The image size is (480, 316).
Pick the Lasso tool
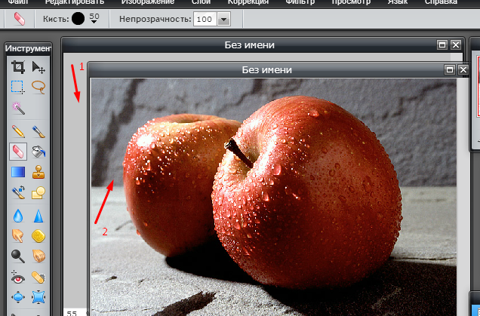point(38,88)
